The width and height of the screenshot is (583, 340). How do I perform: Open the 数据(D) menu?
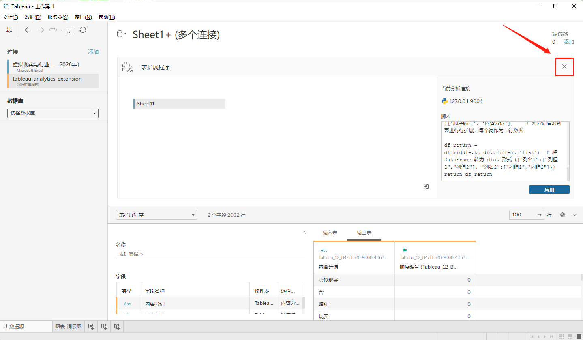[33, 17]
